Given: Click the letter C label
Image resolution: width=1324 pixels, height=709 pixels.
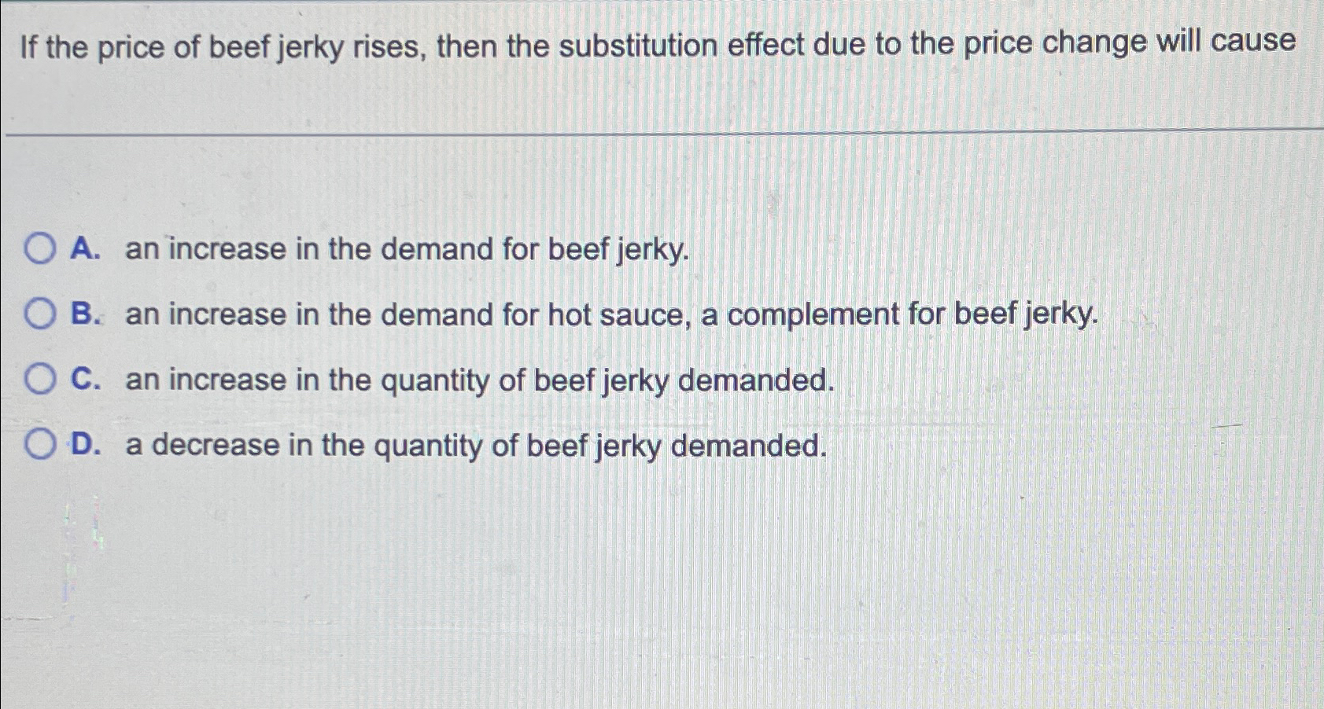Looking at the screenshot, I should (x=87, y=380).
